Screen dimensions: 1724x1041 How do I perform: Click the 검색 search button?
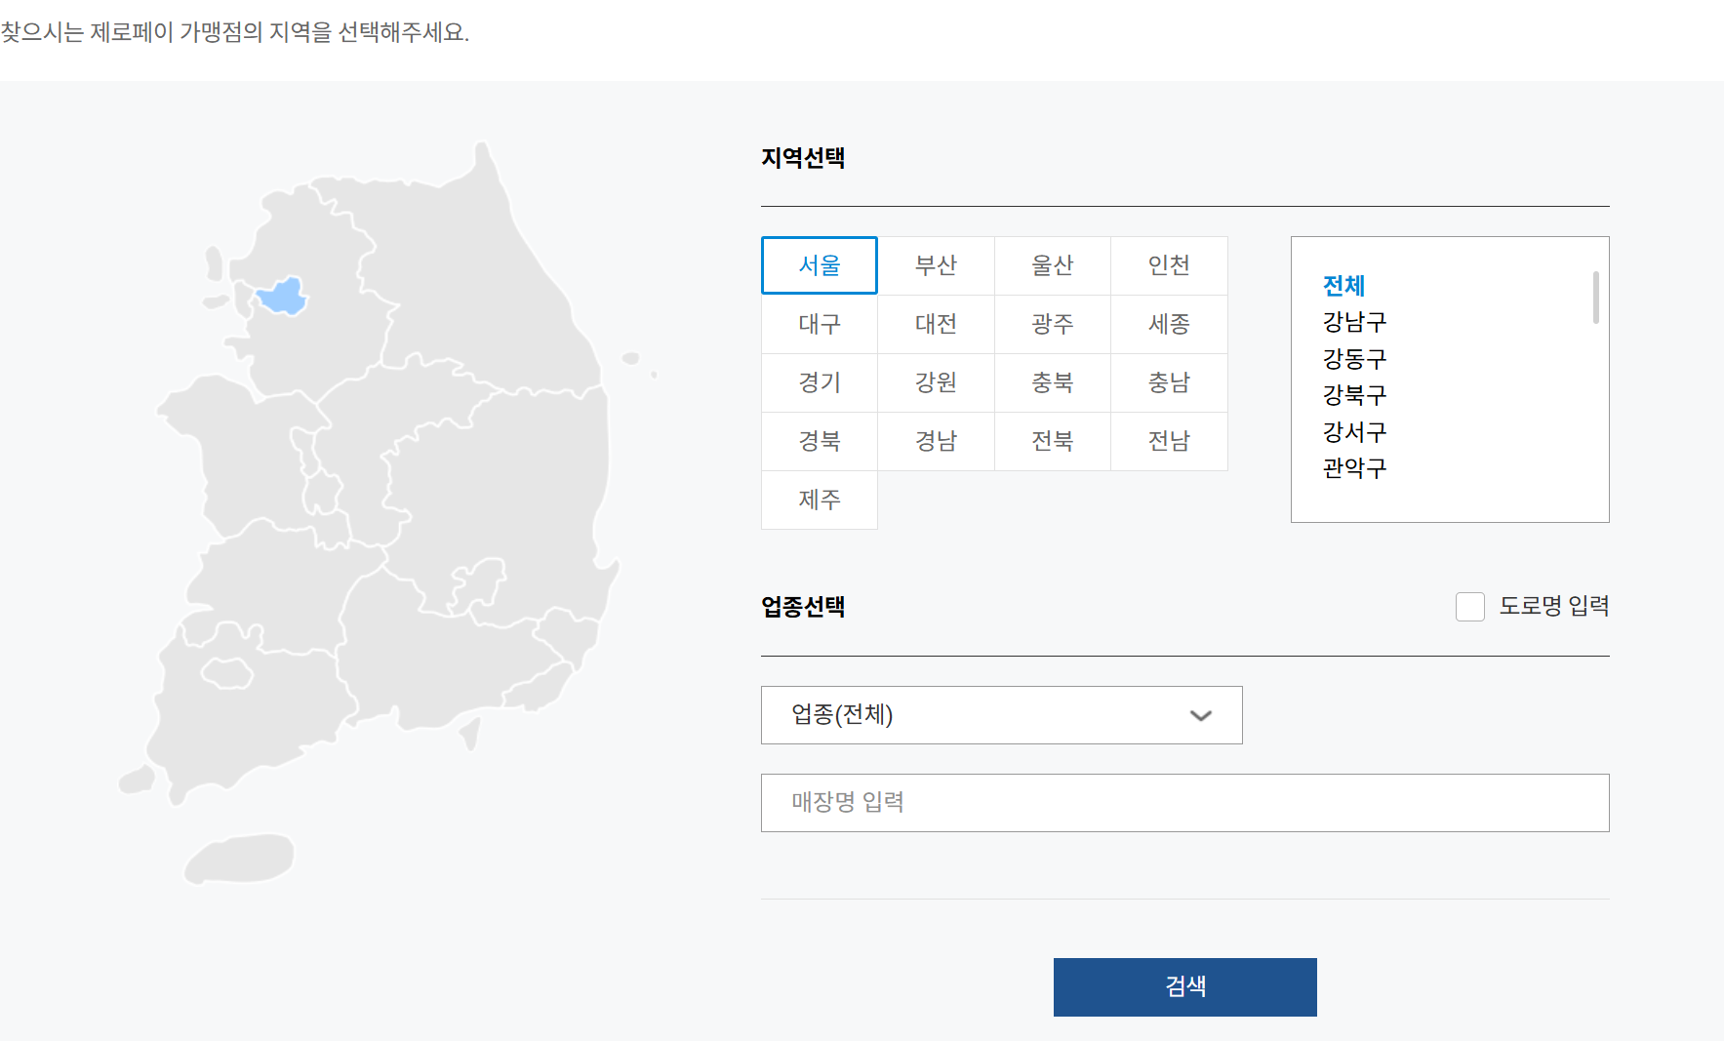(1185, 987)
